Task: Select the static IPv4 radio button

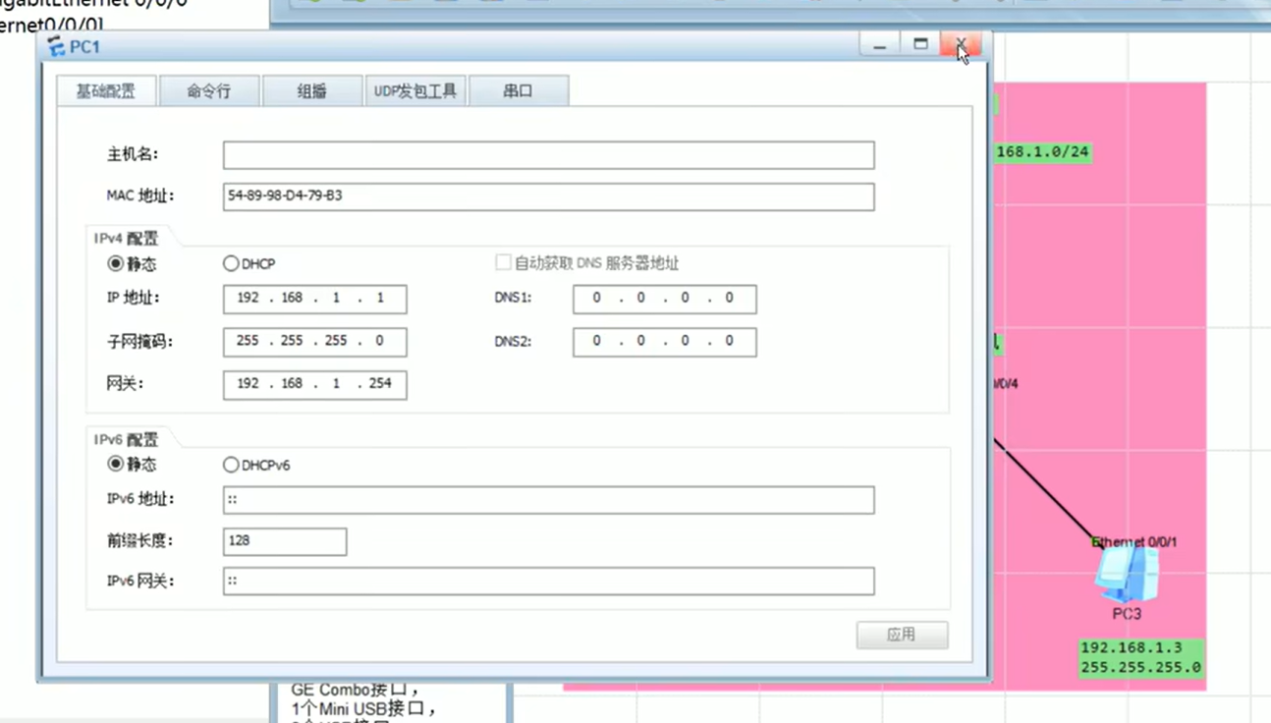Action: click(115, 263)
